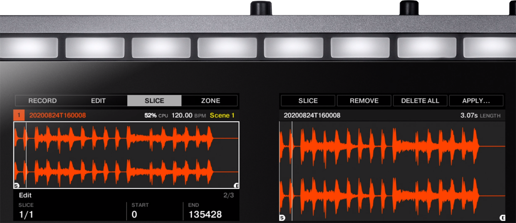
Task: Go to the ZONE tab
Action: pos(210,101)
